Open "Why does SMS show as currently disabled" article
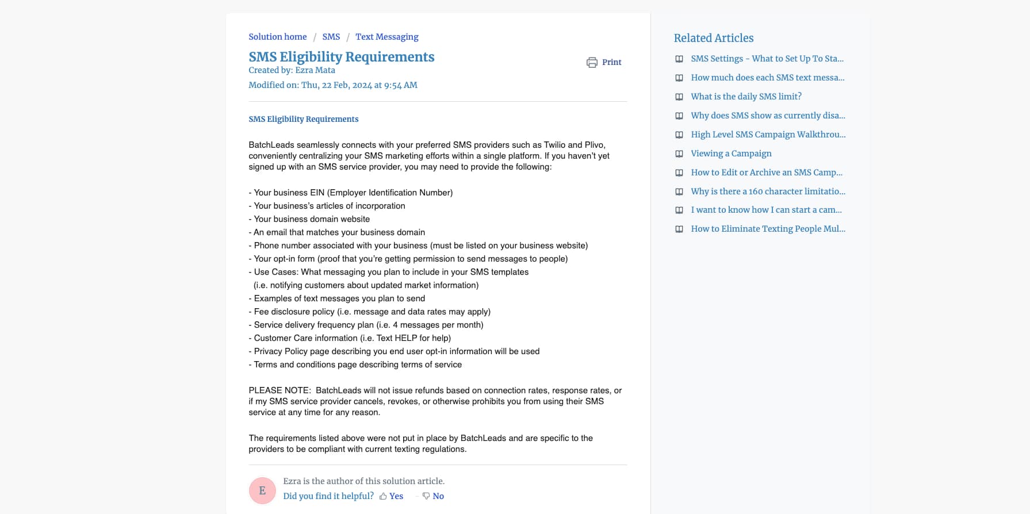Screen dimensions: 1030x514 coord(768,116)
